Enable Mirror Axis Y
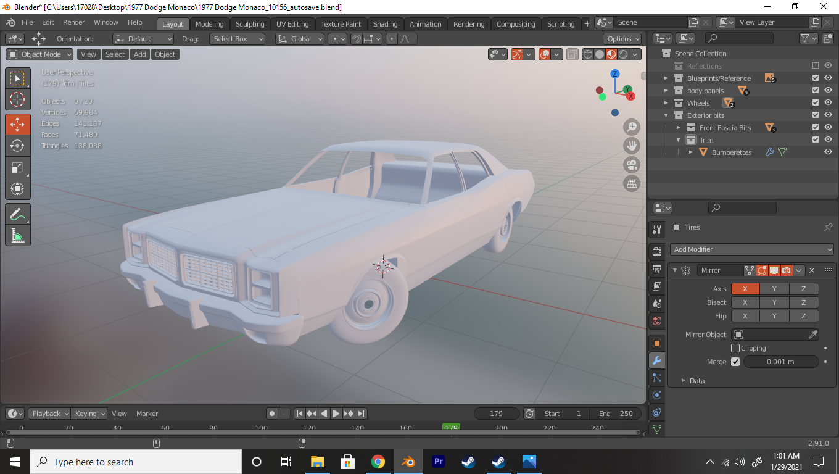This screenshot has height=474, width=839. click(x=774, y=289)
